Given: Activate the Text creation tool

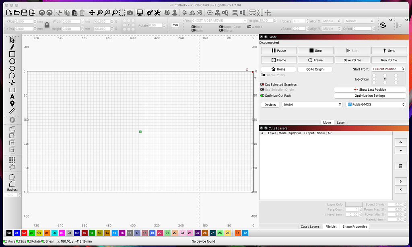Looking at the screenshot, I should click(12, 97).
